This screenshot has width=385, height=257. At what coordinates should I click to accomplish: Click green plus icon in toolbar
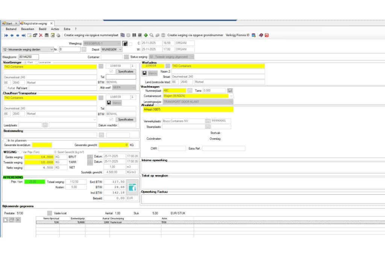point(146,35)
